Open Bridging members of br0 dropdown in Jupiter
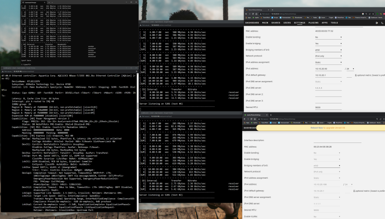The image size is (385, 219). point(327,166)
